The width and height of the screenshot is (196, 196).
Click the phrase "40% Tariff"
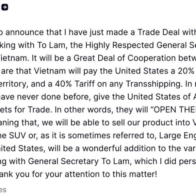pos(75,84)
